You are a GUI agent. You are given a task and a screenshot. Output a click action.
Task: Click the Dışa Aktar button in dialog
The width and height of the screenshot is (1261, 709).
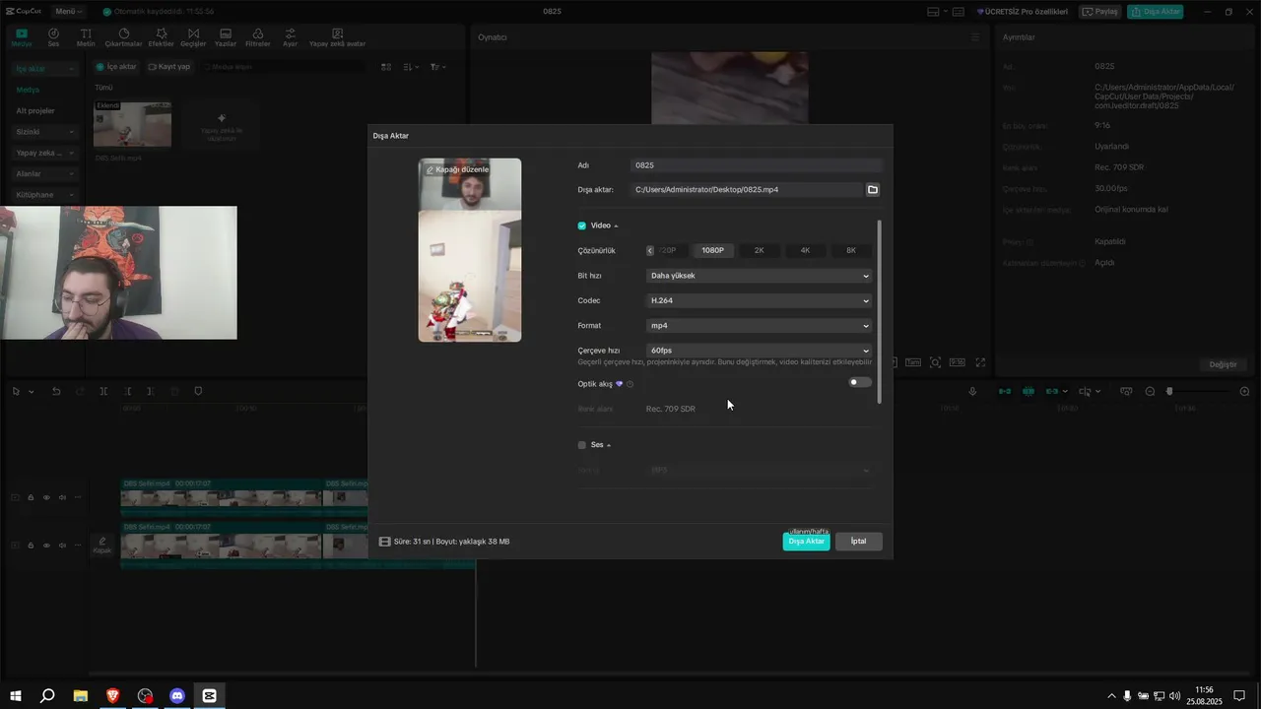[806, 542]
